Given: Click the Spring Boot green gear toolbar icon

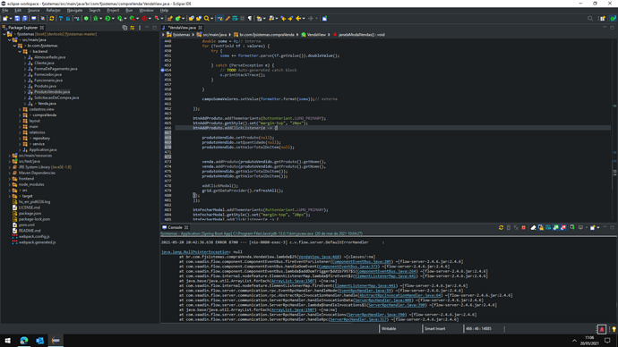Looking at the screenshot, I should click(86, 19).
